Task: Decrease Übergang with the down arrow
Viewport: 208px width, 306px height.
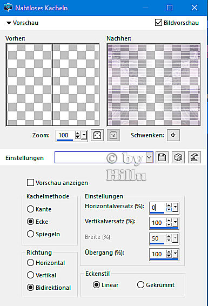Action: pyautogui.click(x=169, y=256)
